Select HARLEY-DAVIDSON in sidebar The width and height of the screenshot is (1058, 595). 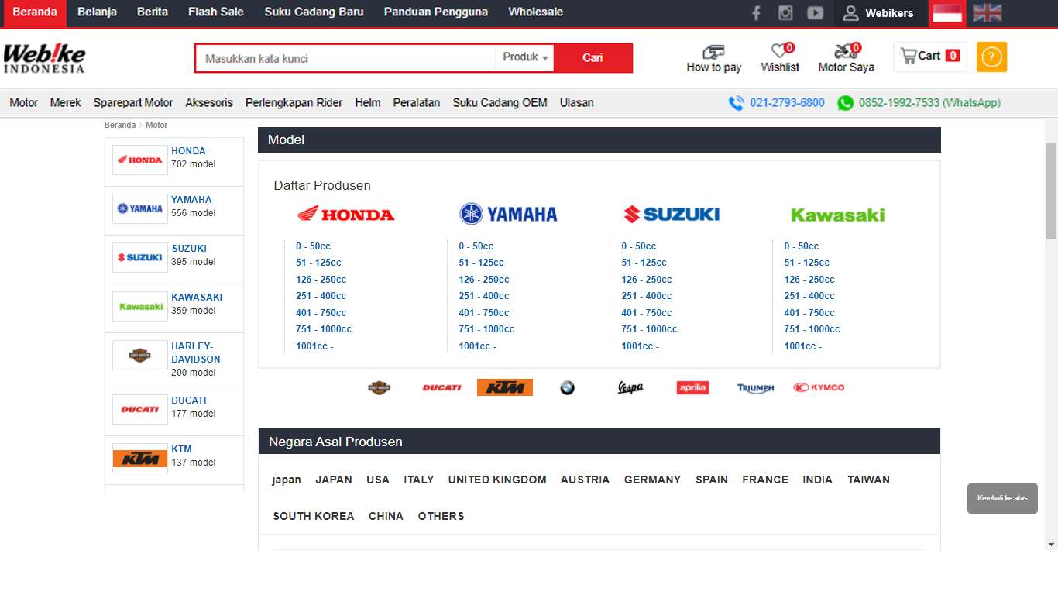pos(174,359)
